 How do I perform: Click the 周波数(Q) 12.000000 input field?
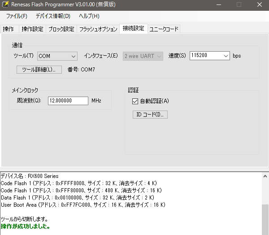[x=68, y=101]
